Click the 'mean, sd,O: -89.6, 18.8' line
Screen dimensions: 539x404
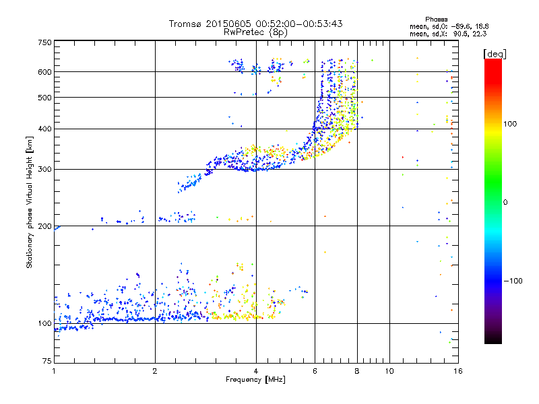coord(449,26)
